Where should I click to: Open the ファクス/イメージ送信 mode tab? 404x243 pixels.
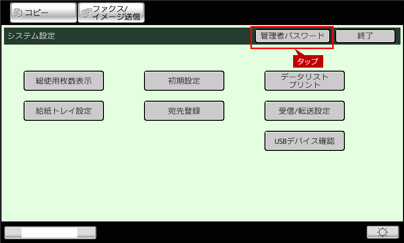click(x=111, y=13)
